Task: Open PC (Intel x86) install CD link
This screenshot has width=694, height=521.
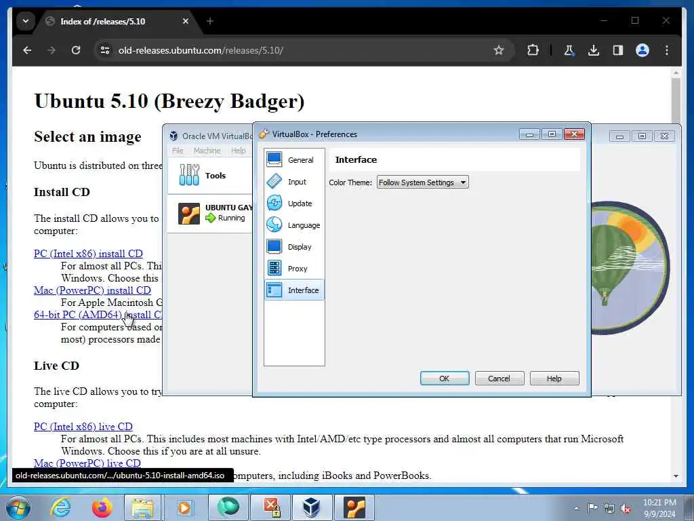Action: point(89,254)
